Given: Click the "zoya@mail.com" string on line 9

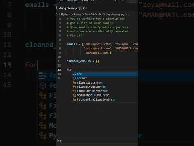Looking at the screenshot, I should click(97, 53).
